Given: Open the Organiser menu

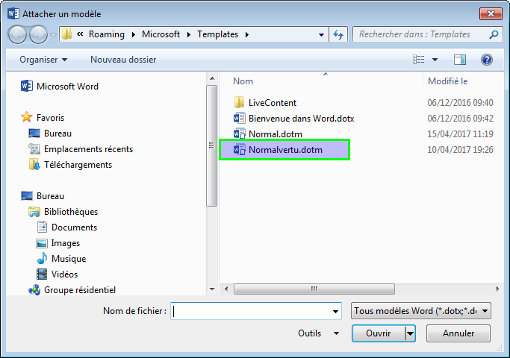Looking at the screenshot, I should point(43,60).
